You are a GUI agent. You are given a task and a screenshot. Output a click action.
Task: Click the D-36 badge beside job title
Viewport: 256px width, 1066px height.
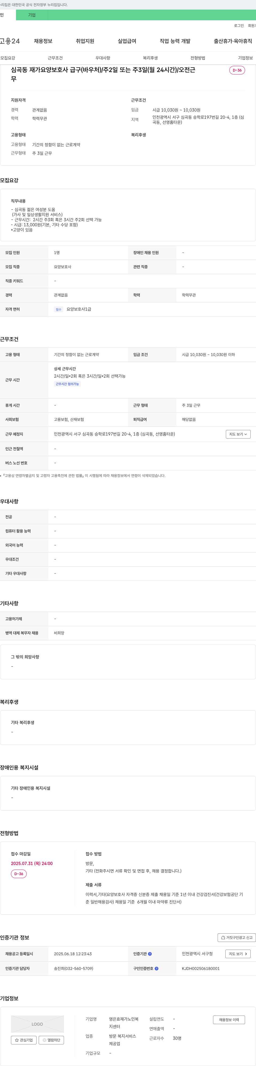tap(237, 70)
